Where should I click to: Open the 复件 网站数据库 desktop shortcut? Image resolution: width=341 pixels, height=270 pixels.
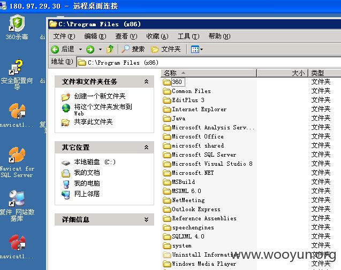coord(17,205)
